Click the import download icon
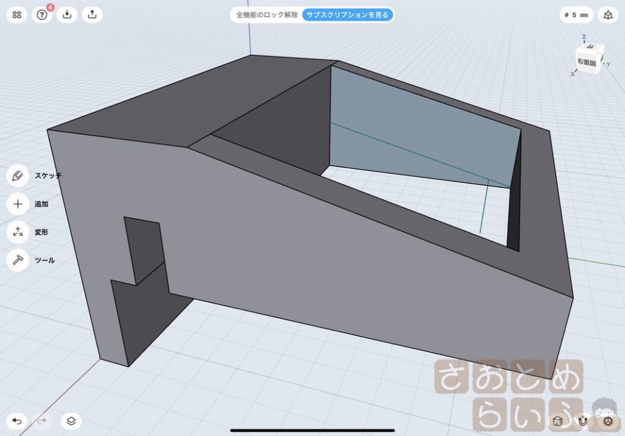 click(x=67, y=15)
